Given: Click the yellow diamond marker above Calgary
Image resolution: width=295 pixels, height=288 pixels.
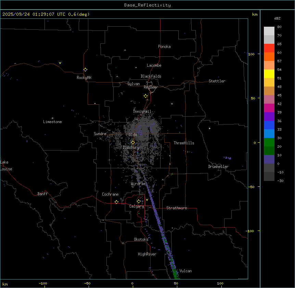Looking at the screenshot, I should (x=139, y=201).
